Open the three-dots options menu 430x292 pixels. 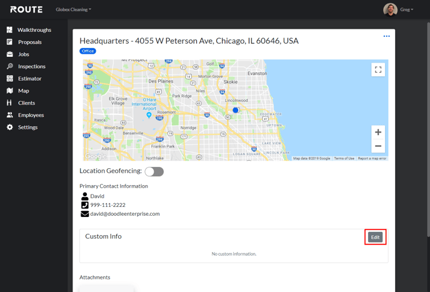[x=386, y=36]
